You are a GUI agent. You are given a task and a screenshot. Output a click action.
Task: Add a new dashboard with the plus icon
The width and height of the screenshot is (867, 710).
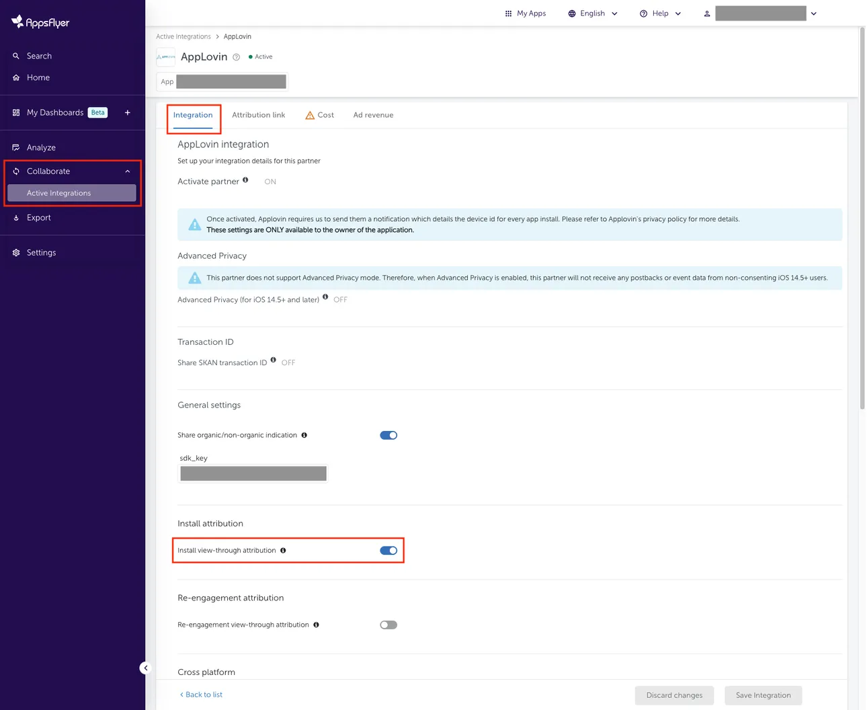click(127, 112)
